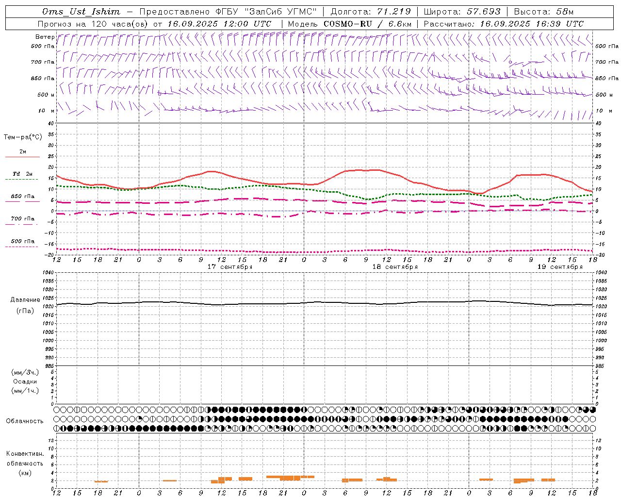
Task: Click the Td 2м dew point legend label
Action: click(x=23, y=174)
